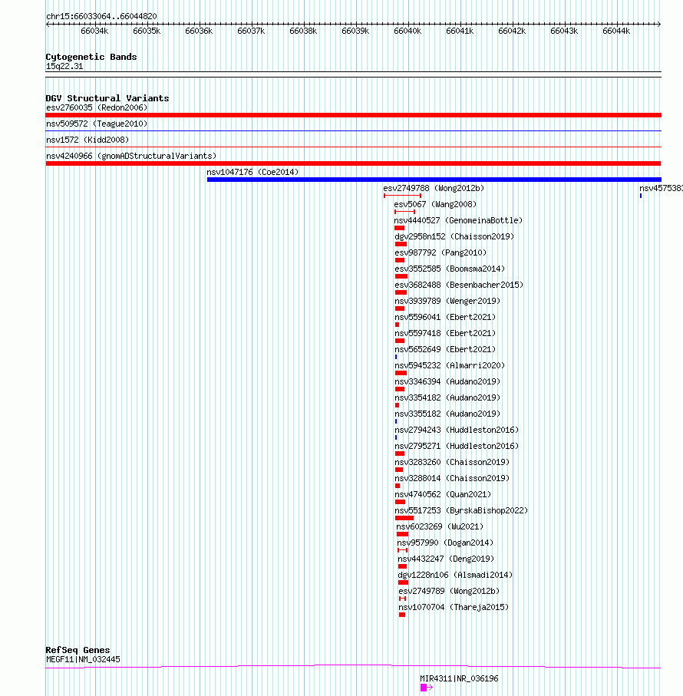Open the nsv509572 (Teague2010) variant label
The height and width of the screenshot is (696, 683).
(x=97, y=124)
